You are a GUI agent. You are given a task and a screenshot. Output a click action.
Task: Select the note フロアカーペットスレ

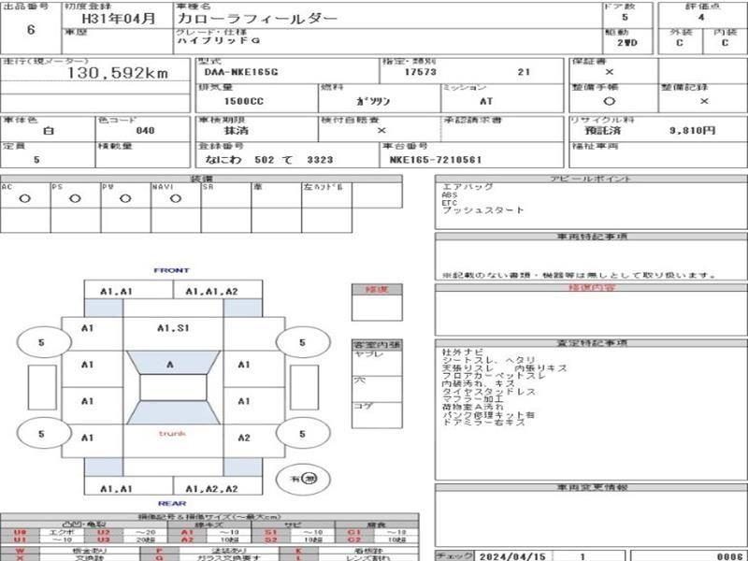point(494,376)
